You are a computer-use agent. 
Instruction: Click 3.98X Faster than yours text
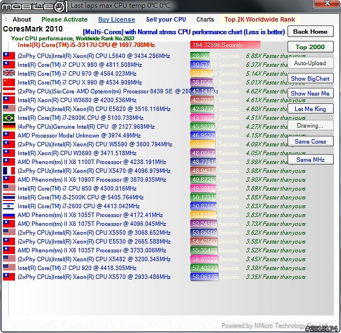pyautogui.click(x=276, y=171)
